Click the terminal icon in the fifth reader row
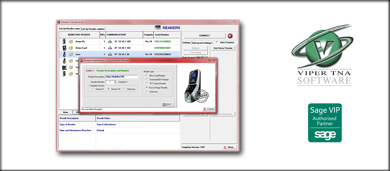 (x=64, y=67)
